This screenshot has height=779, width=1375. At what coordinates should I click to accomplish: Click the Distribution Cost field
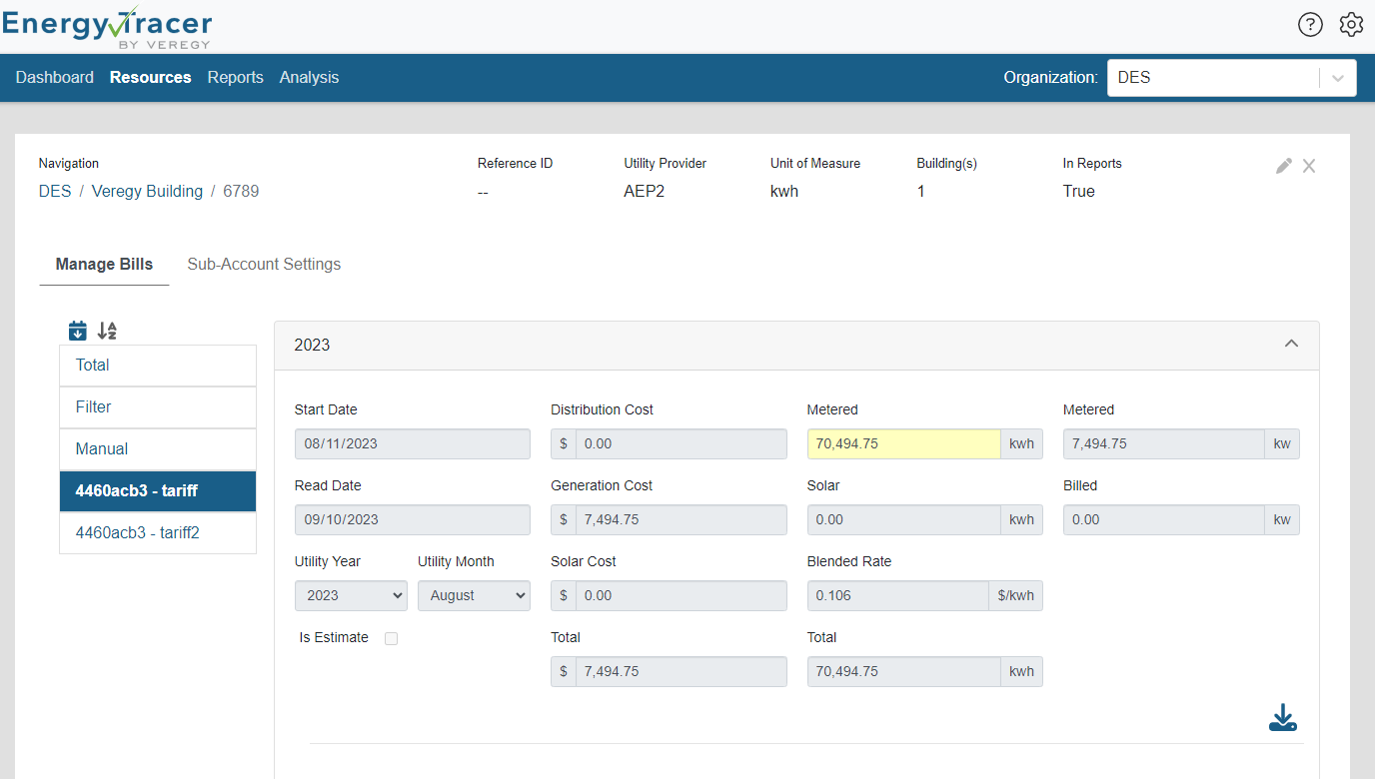tap(682, 443)
